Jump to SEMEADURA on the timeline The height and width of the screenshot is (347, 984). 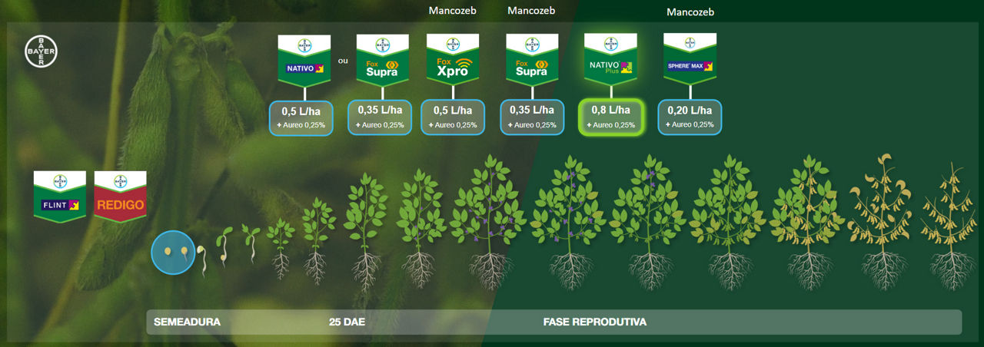coord(187,322)
